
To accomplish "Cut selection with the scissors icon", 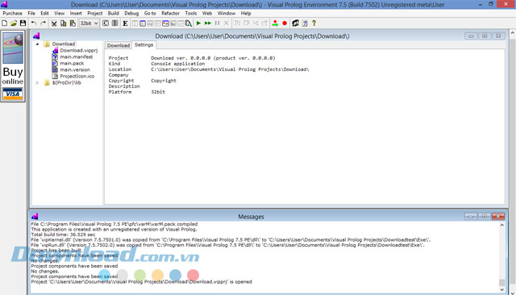I will pos(54,23).
